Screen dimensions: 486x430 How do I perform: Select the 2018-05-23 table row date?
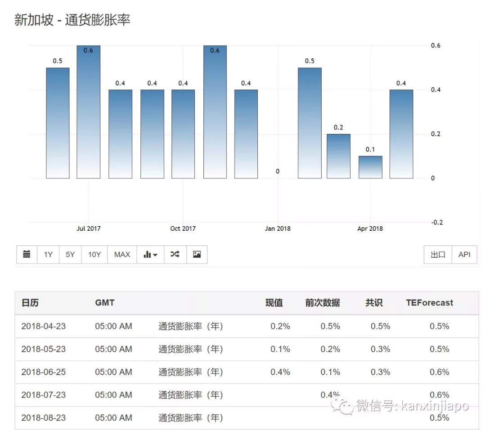43,349
